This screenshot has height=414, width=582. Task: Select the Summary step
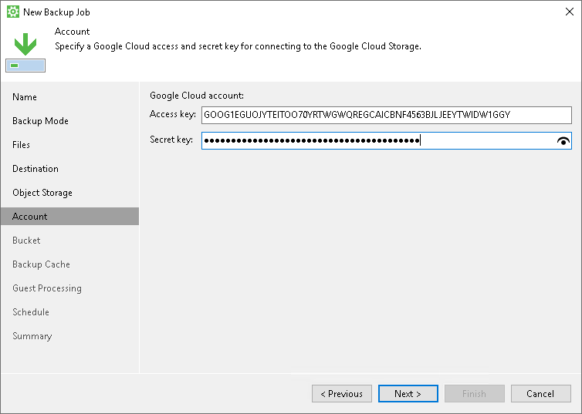click(32, 336)
